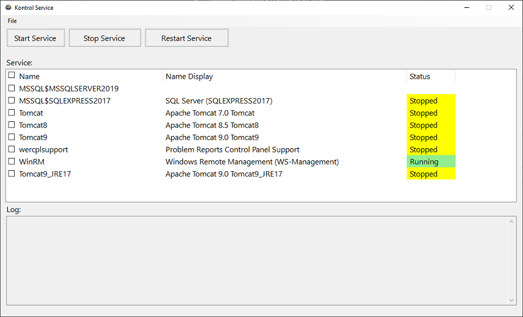Click inside the Log text area

(257, 260)
